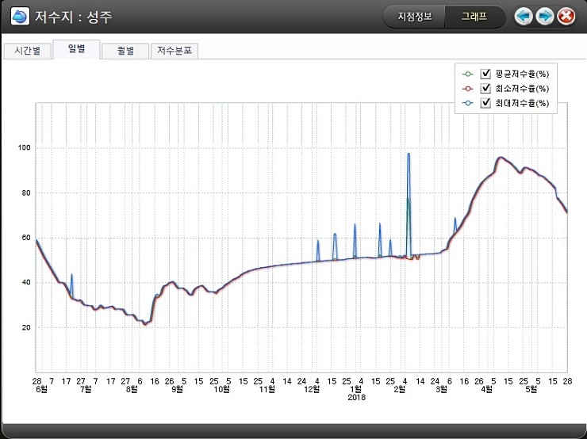Click the 7월 month label
Screen dimensions: 587x439
[86, 389]
